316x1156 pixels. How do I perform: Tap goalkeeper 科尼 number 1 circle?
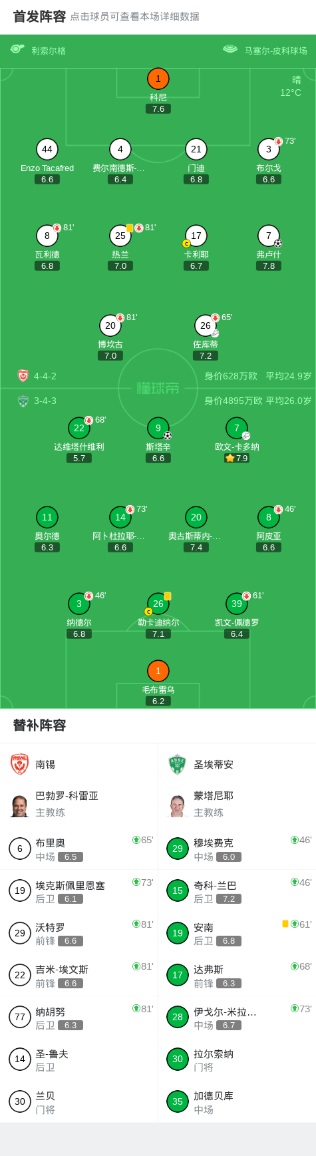tap(158, 79)
